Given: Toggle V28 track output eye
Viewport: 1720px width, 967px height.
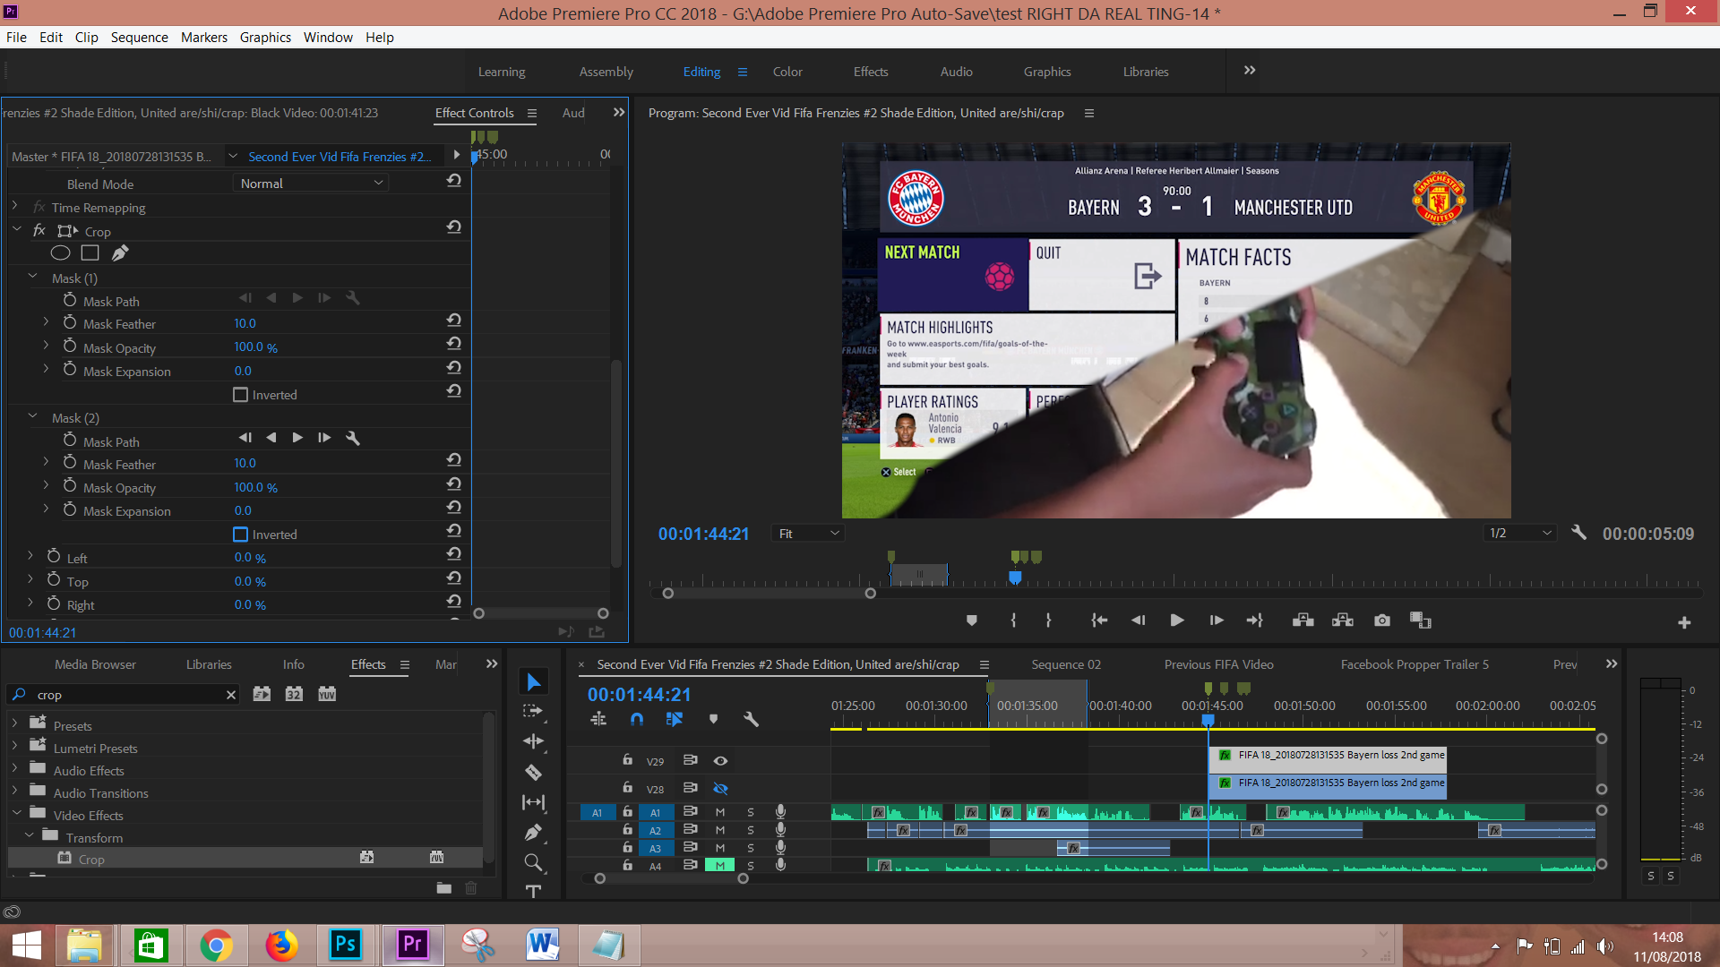Looking at the screenshot, I should 720,789.
